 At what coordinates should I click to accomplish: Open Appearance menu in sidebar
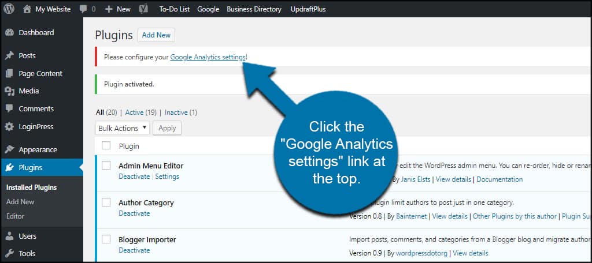(x=38, y=149)
